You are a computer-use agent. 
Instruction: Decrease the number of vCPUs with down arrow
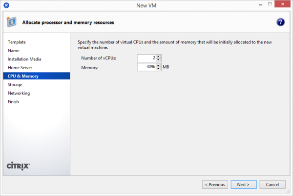click(159, 60)
